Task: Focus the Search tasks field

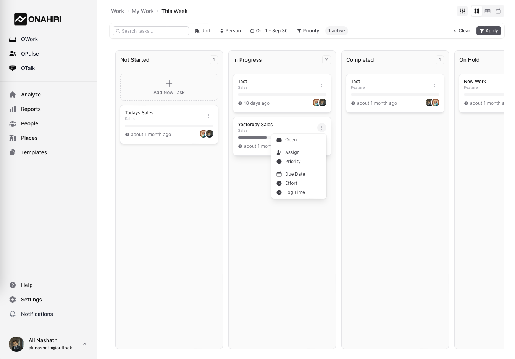Action: pyautogui.click(x=151, y=31)
